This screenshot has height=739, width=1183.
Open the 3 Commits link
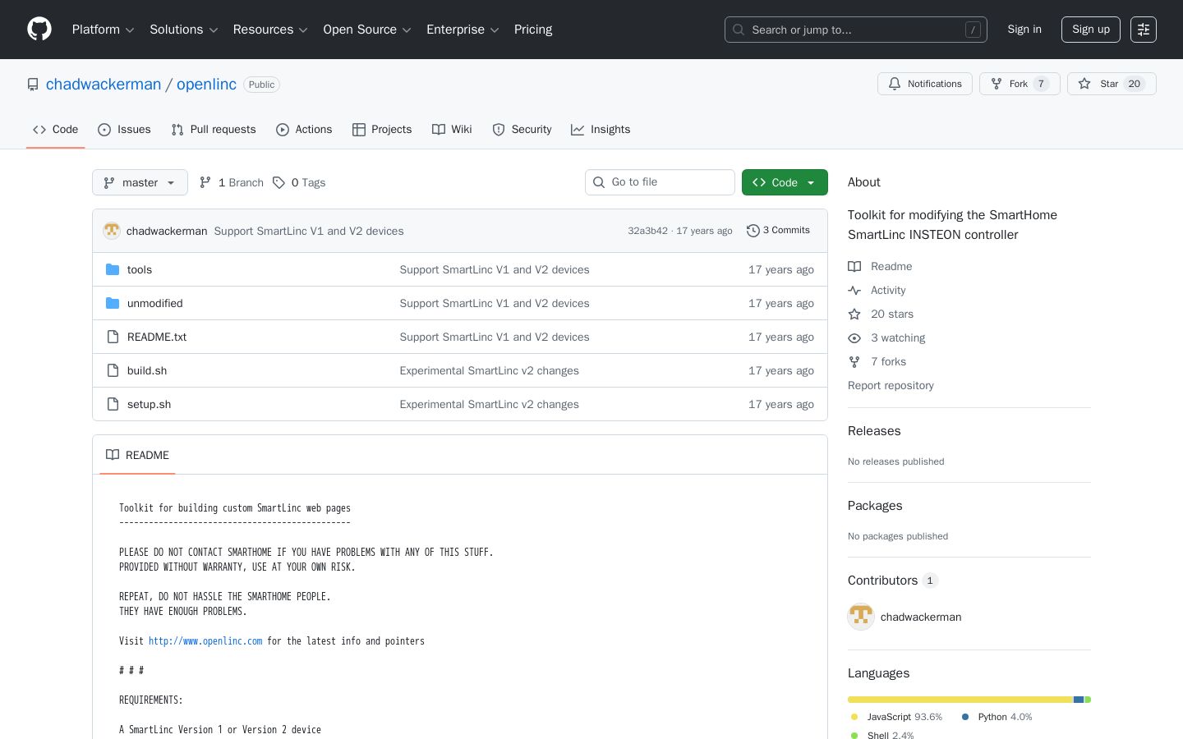[778, 231]
